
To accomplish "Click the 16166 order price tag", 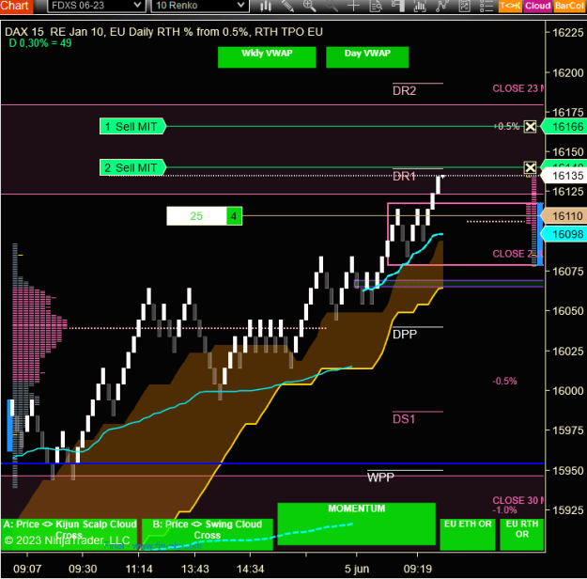I will pos(564,126).
